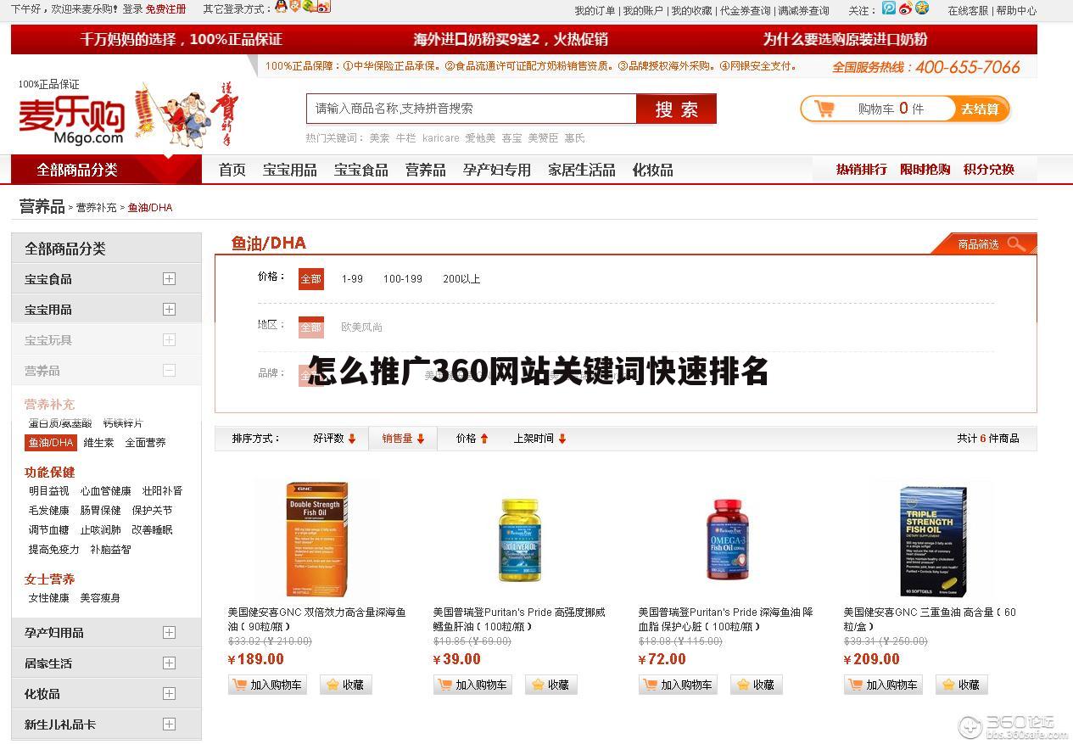Open 免费注册 link
The width and height of the screenshot is (1073, 744).
[x=166, y=8]
